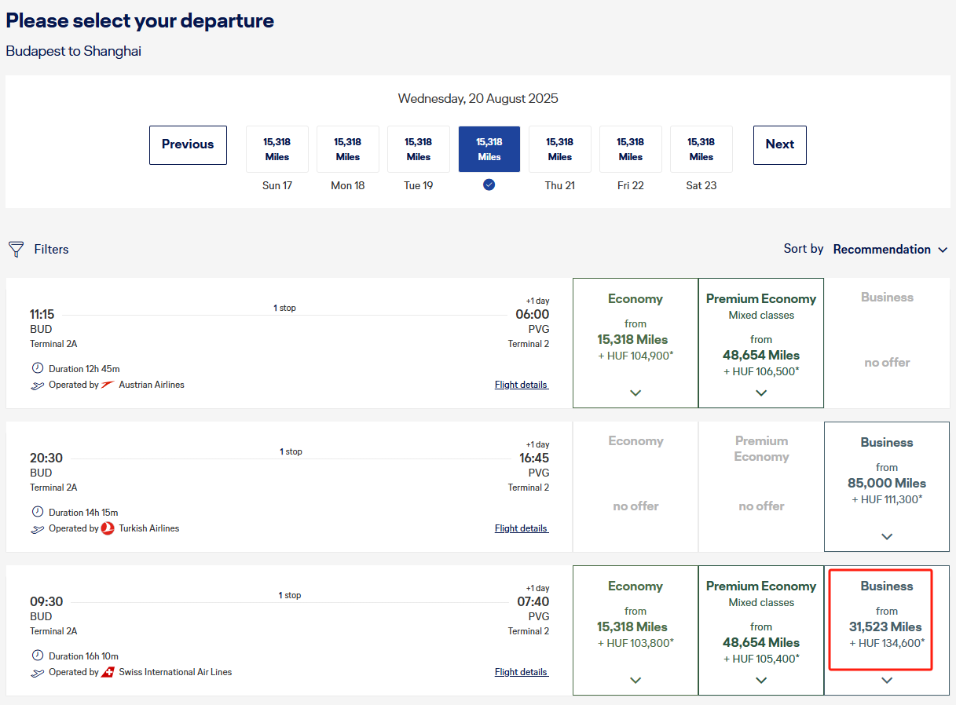Expand the 09:30 flight's Premium Economy chevron
956x705 pixels.
tap(761, 680)
